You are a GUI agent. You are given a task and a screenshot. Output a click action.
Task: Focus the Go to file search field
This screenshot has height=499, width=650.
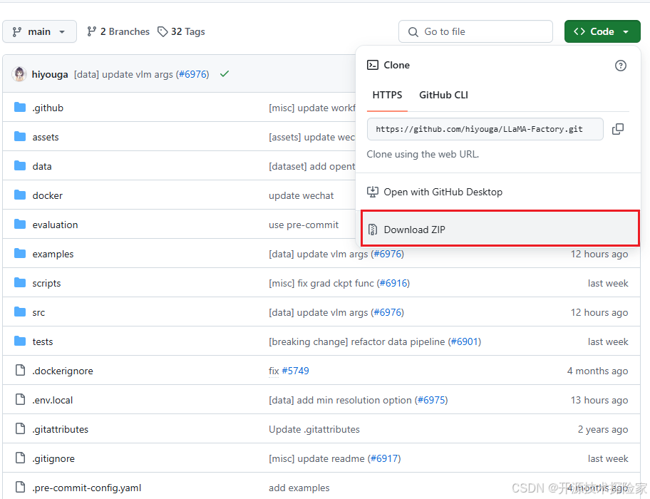475,31
